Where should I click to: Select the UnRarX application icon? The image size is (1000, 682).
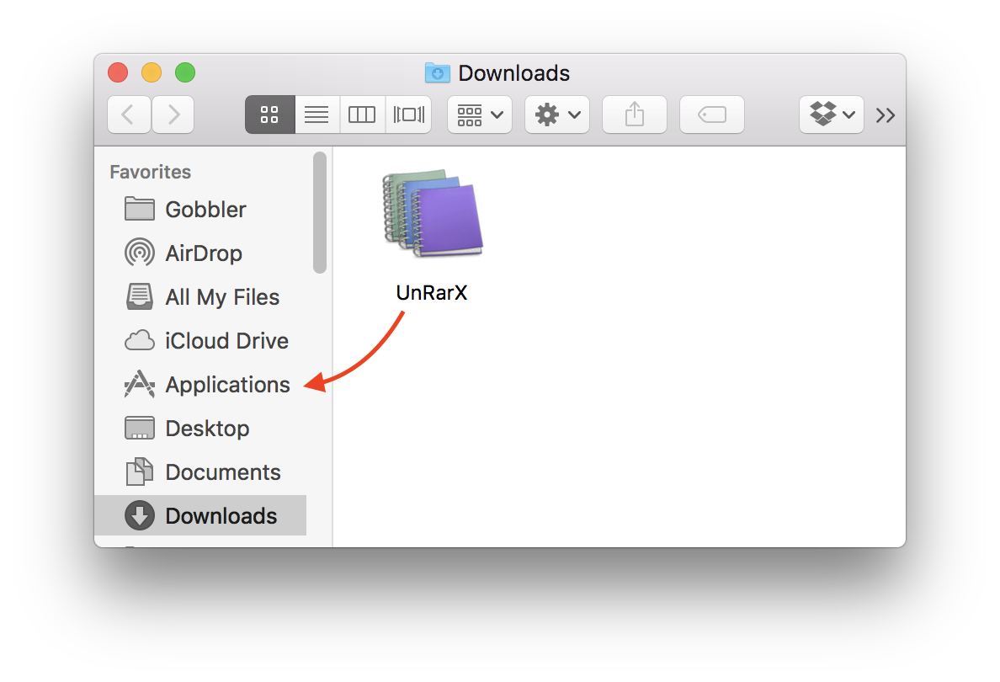[x=433, y=215]
